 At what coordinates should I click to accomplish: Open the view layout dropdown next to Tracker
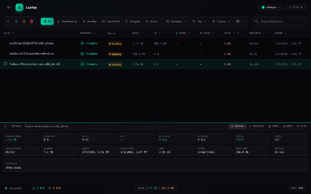click(240, 21)
